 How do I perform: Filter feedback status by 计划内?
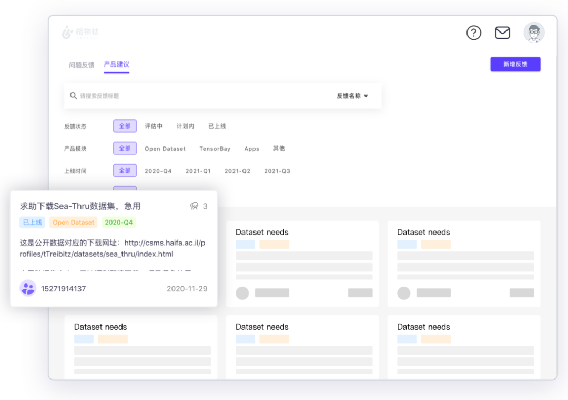click(x=185, y=126)
